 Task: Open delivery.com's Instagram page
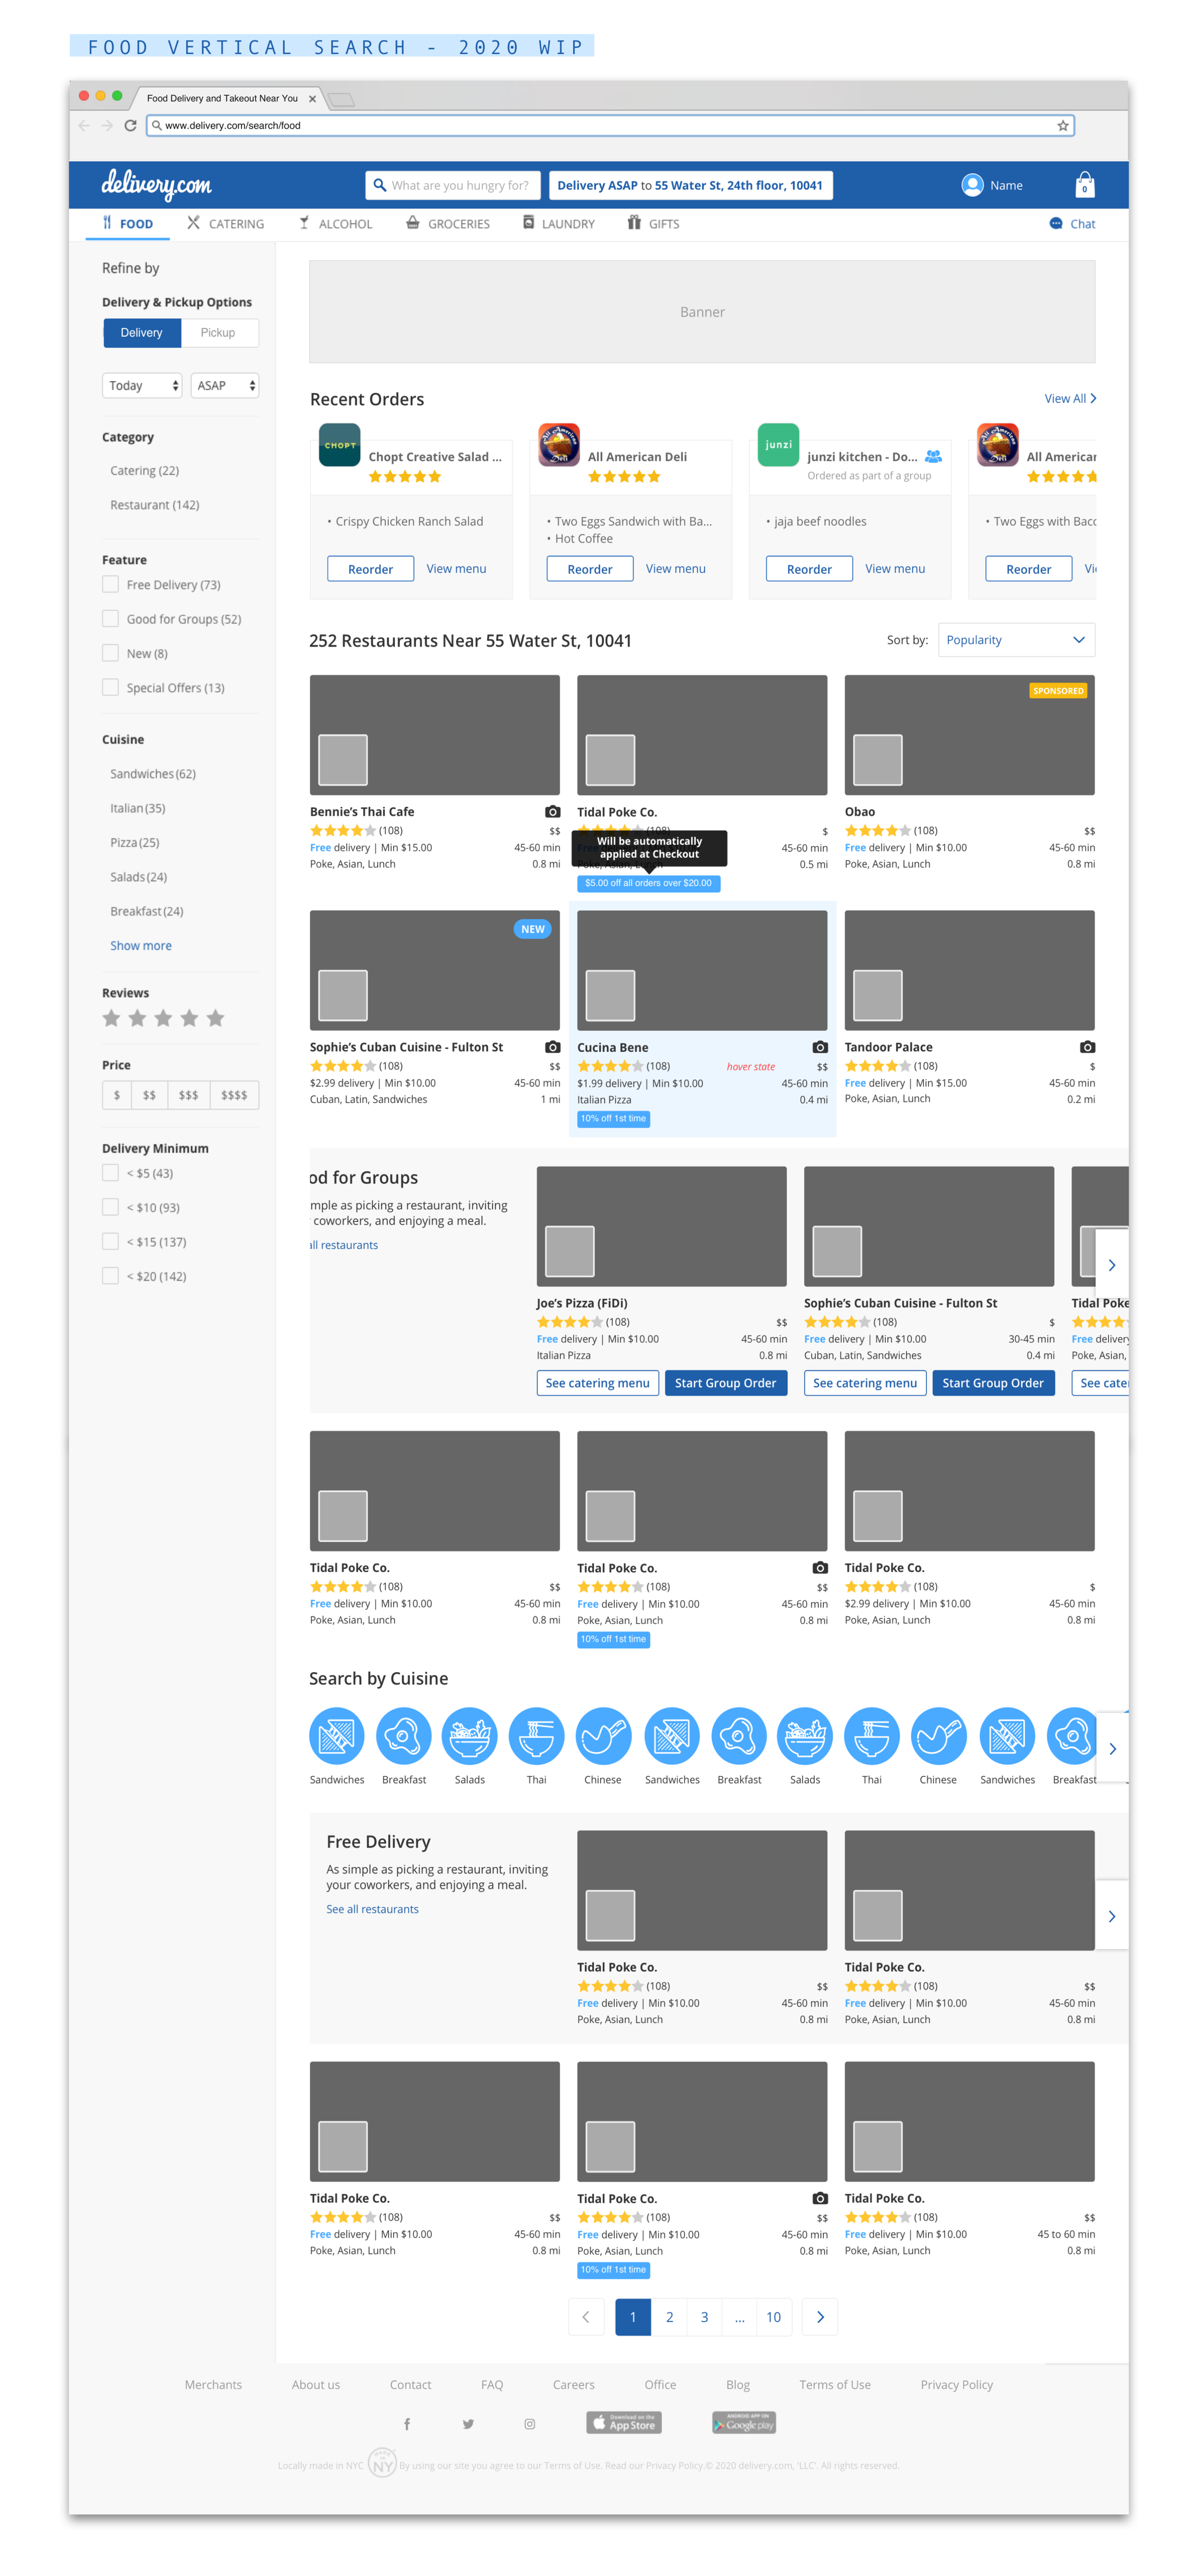(x=529, y=2423)
